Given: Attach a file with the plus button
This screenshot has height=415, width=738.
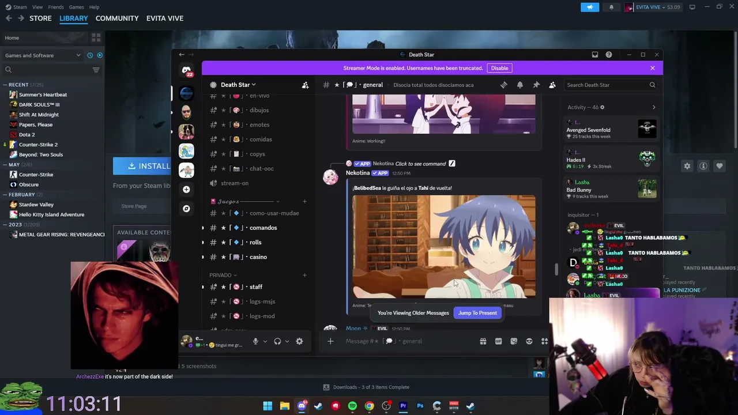Looking at the screenshot, I should [330, 341].
